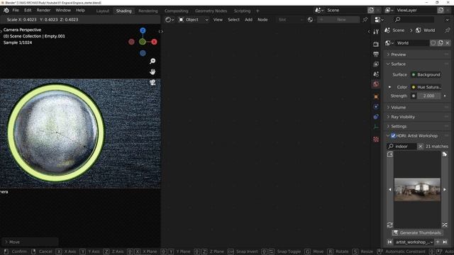454x255 pixels.
Task: Add a new workspace with the plus icon
Action: click(x=258, y=11)
